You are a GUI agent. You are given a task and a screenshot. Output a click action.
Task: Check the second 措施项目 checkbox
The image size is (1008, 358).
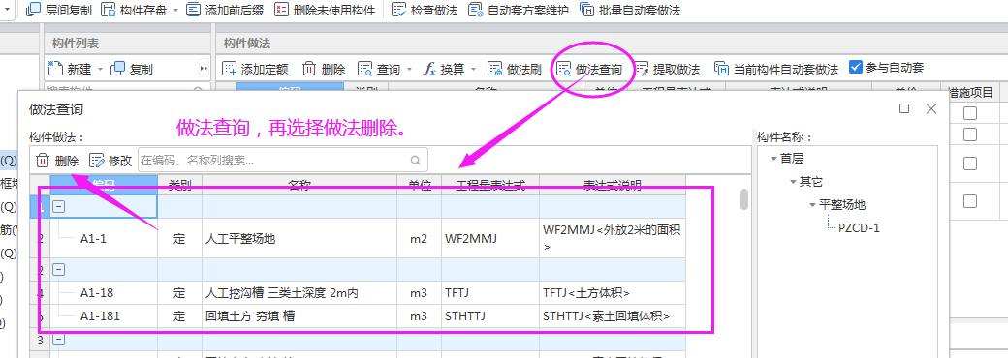coord(970,134)
